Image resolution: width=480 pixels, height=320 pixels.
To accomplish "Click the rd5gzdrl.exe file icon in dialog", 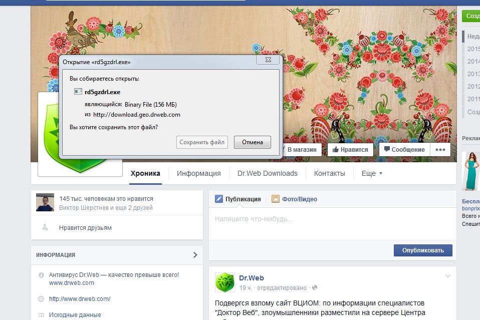I will click(x=78, y=92).
